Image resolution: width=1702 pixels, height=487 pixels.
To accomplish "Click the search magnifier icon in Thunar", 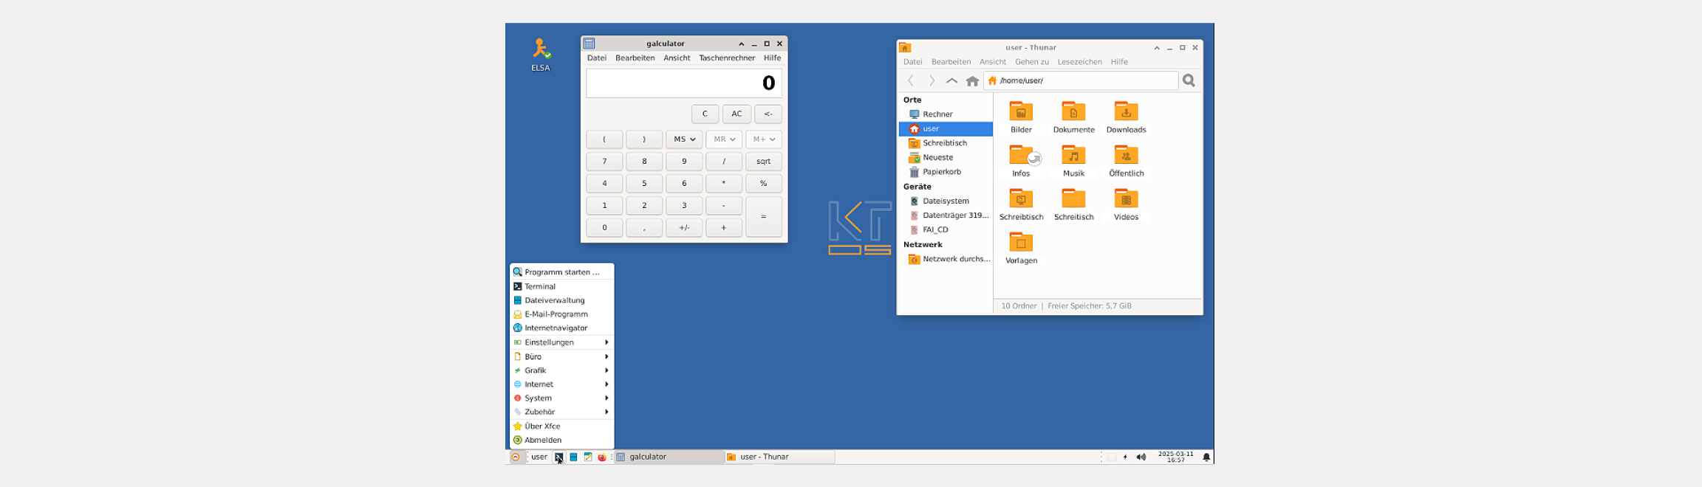I will [1189, 80].
